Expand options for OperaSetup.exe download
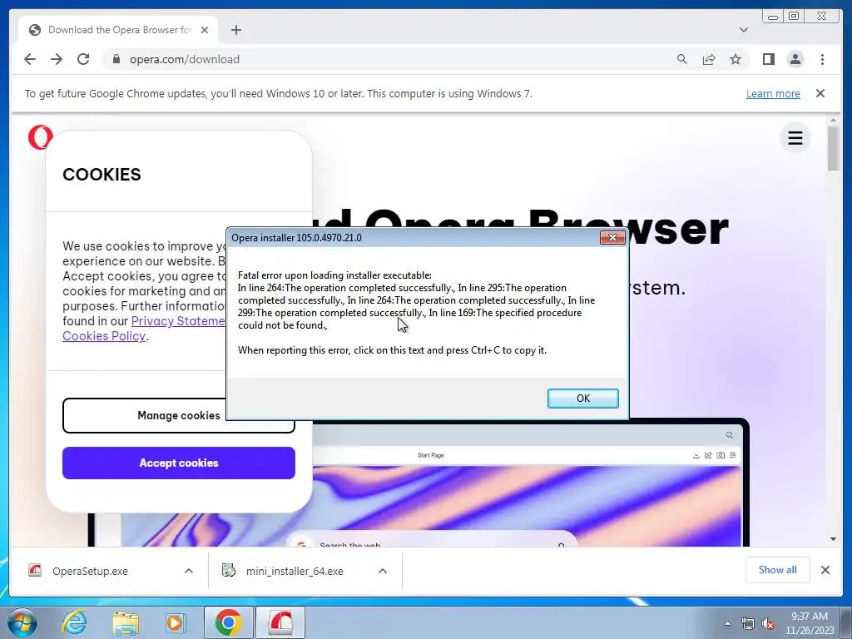 coord(189,571)
